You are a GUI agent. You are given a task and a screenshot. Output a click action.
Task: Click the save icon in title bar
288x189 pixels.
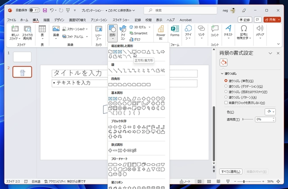[x=45, y=10]
